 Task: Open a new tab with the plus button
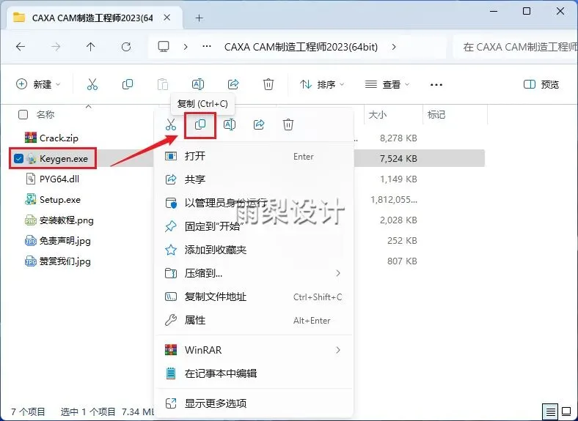pyautogui.click(x=199, y=18)
